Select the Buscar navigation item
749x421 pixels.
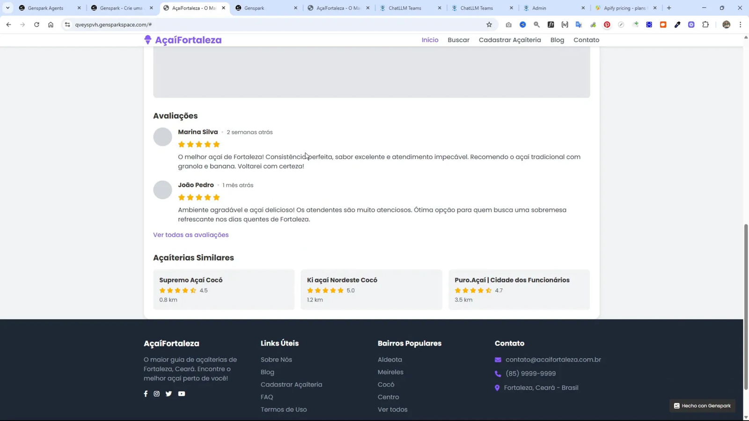(458, 40)
